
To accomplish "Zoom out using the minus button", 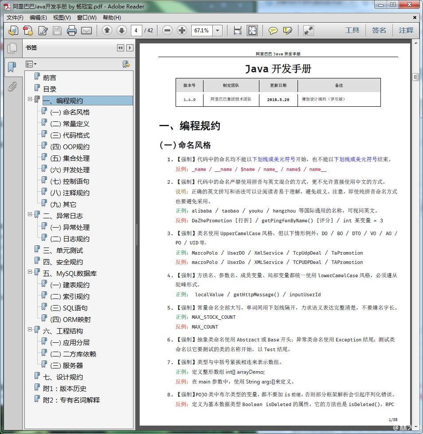I will point(167,30).
